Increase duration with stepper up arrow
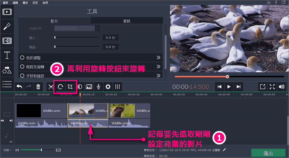This screenshot has width=289, height=158. pos(97,27)
